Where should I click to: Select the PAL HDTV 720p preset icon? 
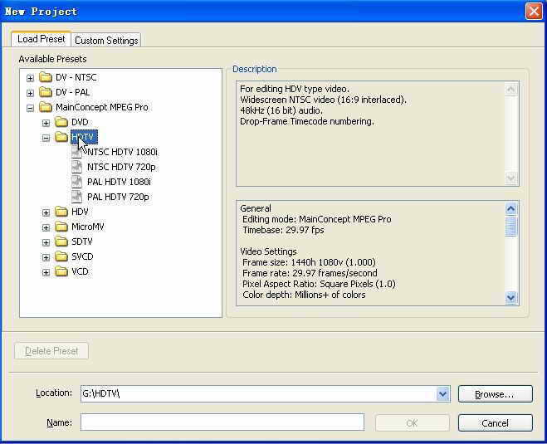(x=77, y=197)
